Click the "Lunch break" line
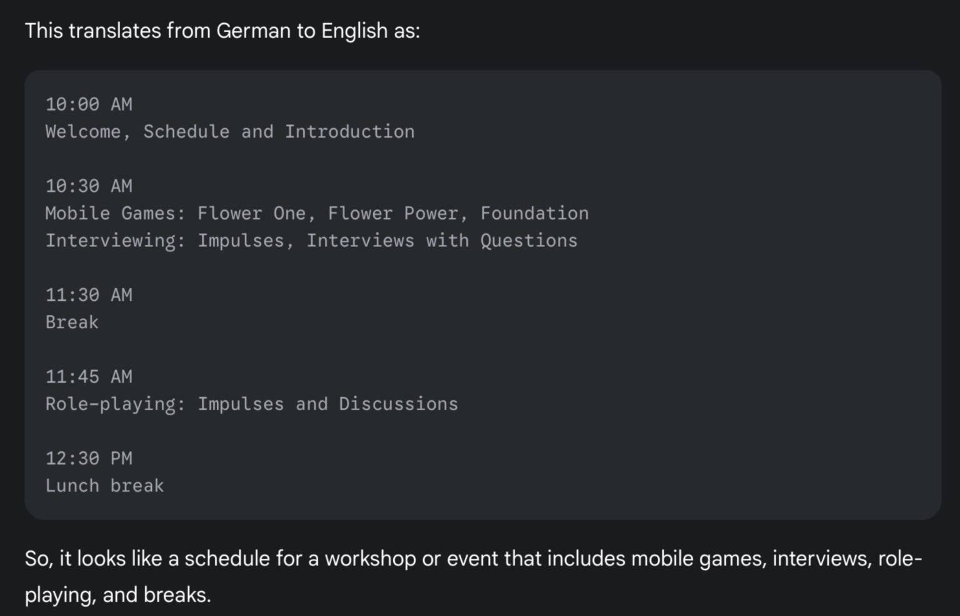Image resolution: width=960 pixels, height=616 pixels. [x=104, y=486]
